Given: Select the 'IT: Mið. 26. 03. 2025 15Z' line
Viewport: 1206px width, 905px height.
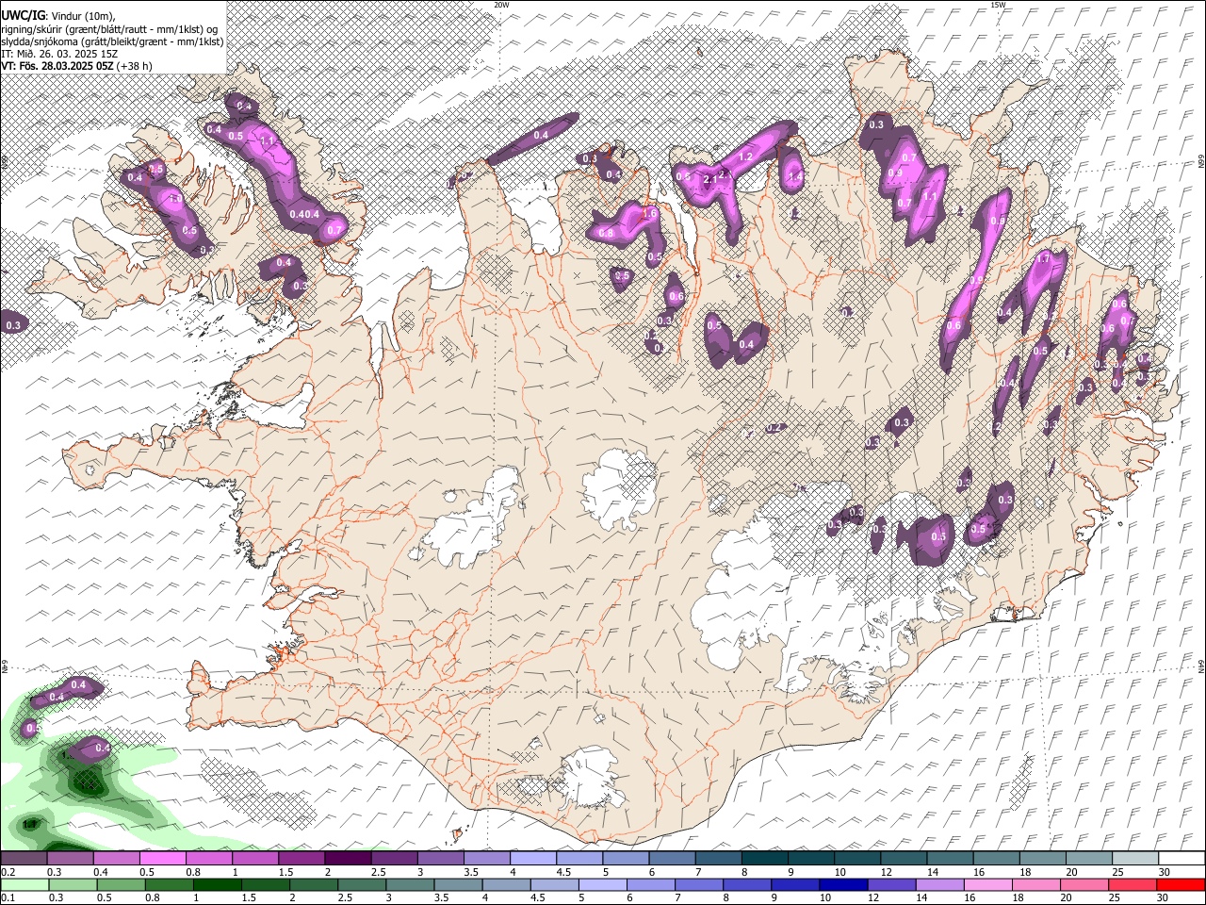Looking at the screenshot, I should (59, 54).
